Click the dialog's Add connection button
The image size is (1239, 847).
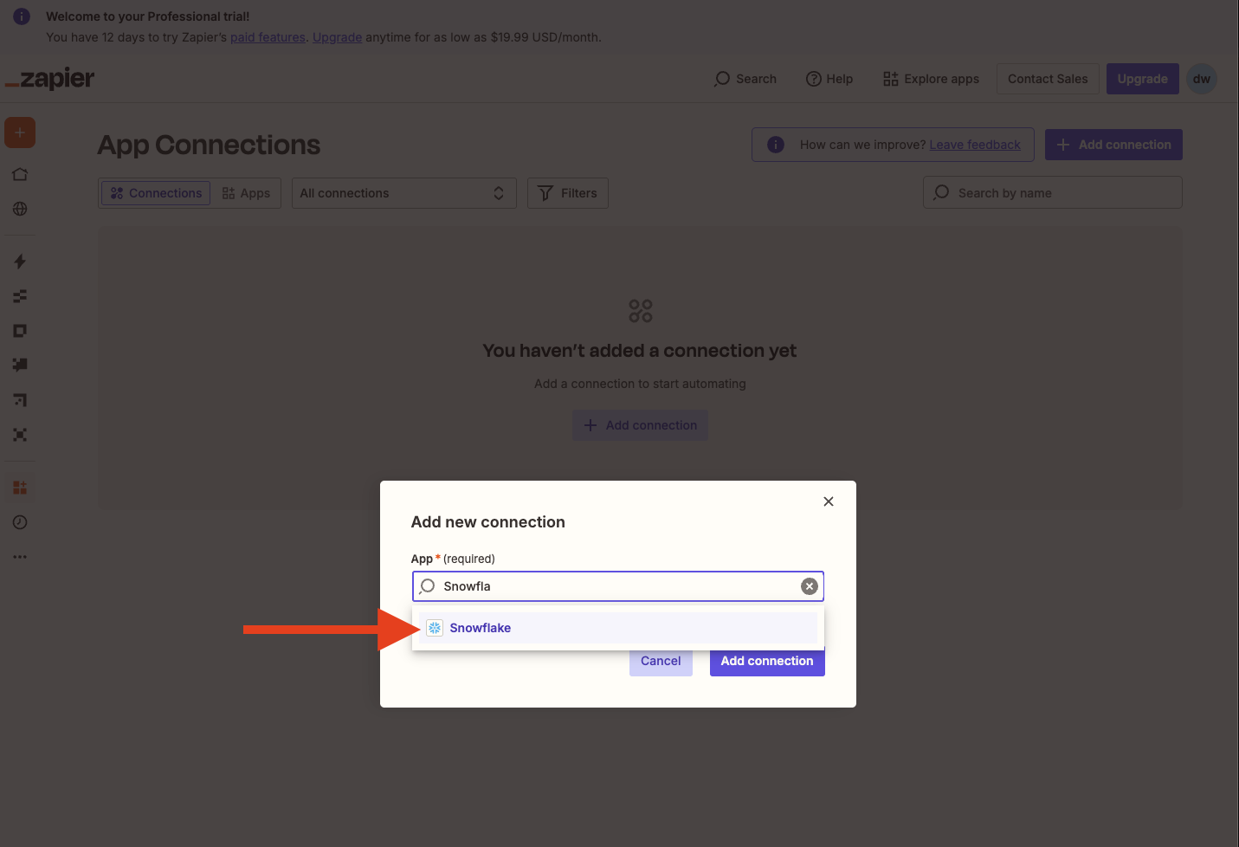[x=767, y=661]
